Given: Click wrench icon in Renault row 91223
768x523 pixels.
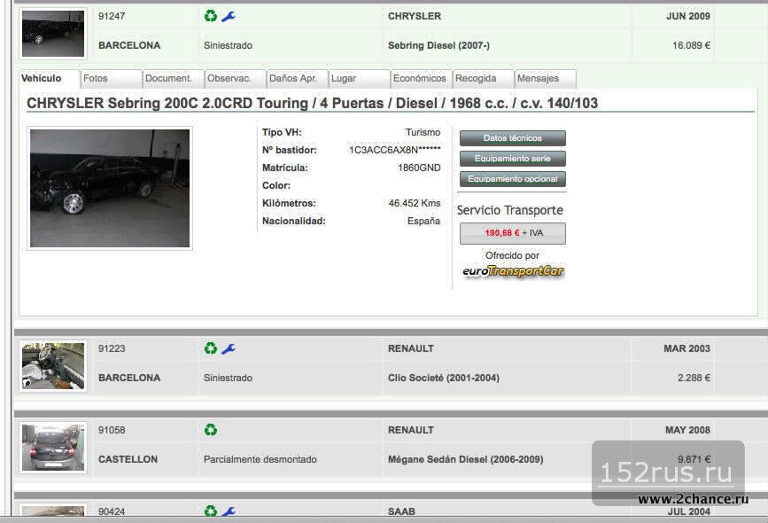Looking at the screenshot, I should point(229,349).
